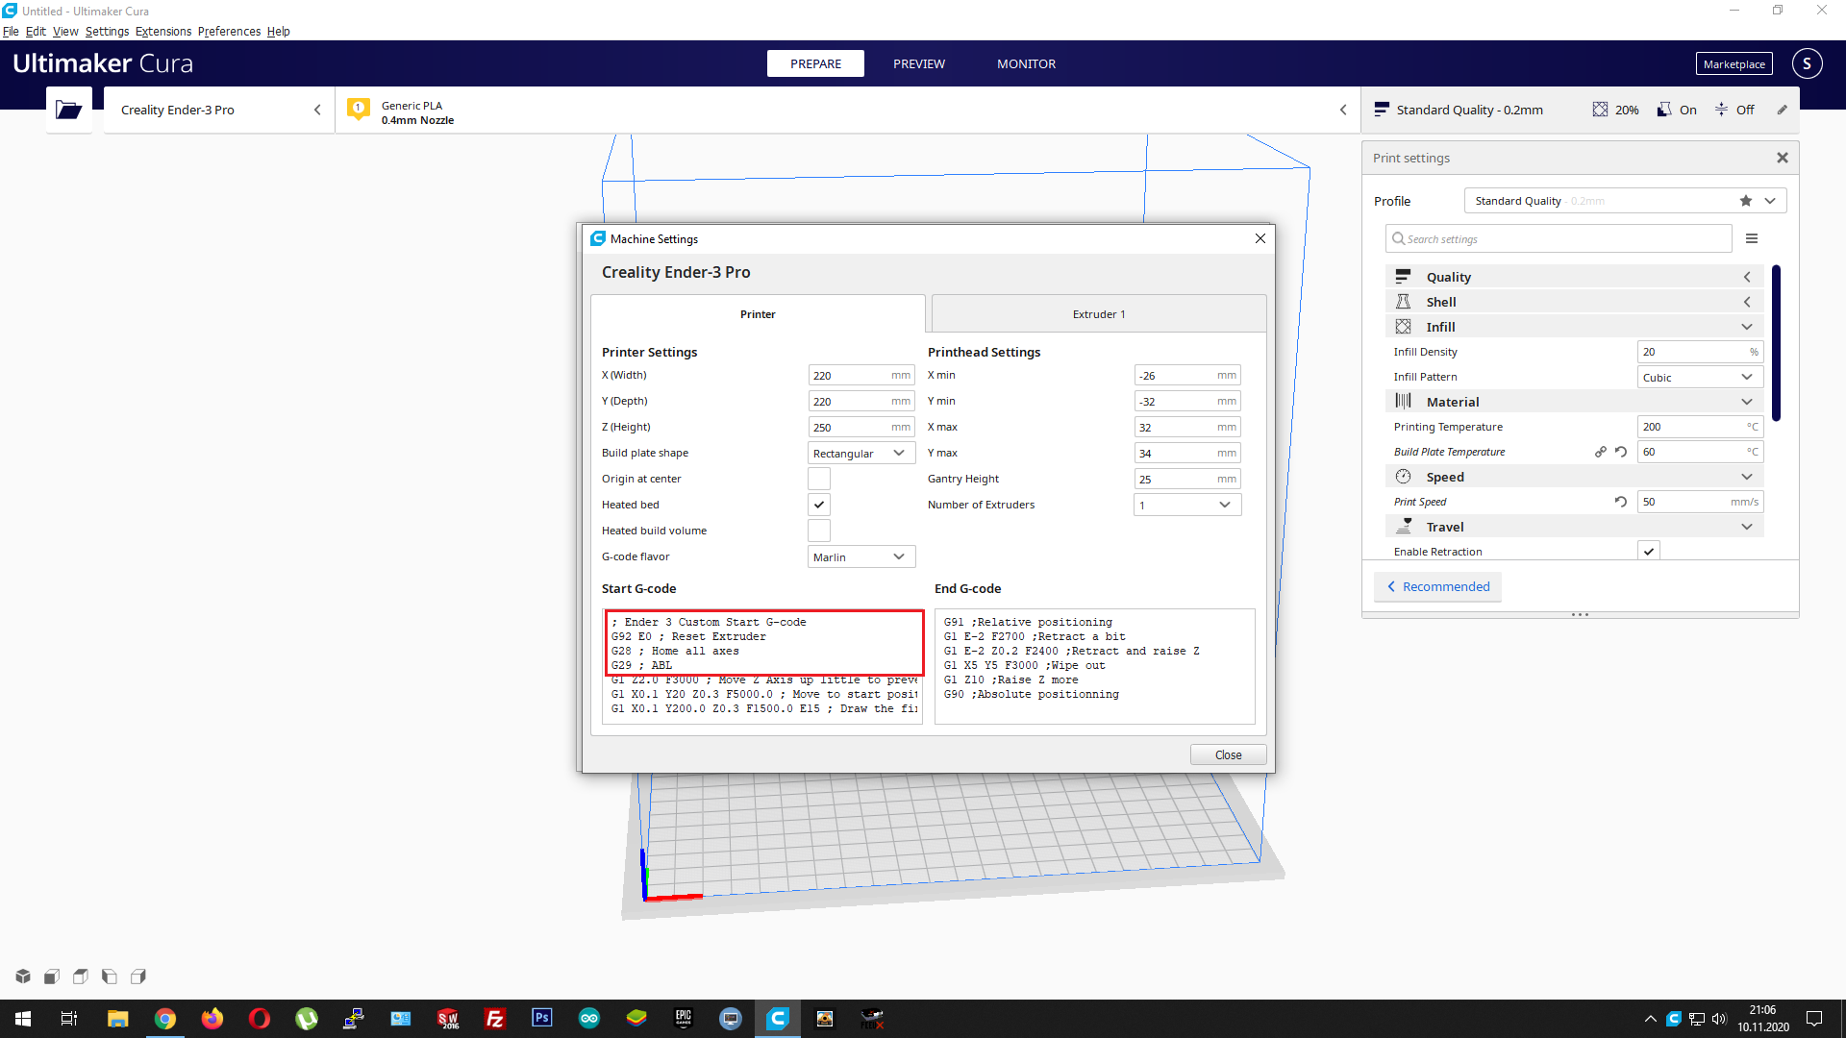1846x1038 pixels.
Task: Click the Z (Height) input field
Action: (861, 427)
